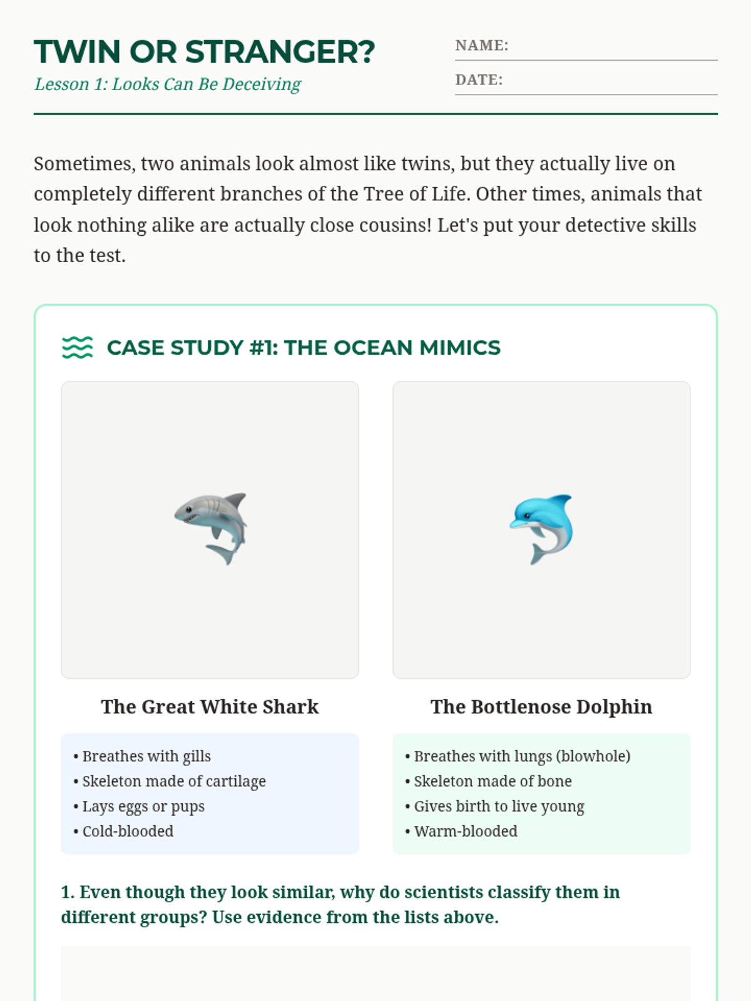Click the dolphin emoji image
This screenshot has height=1001, width=751.
coord(541,529)
